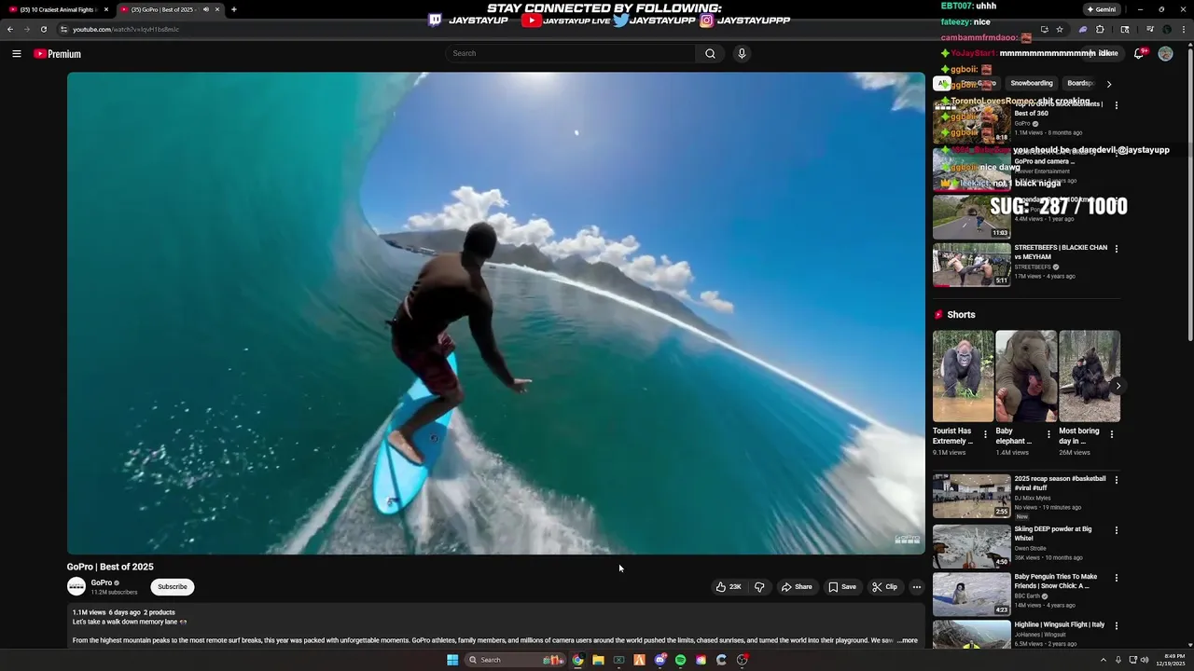Screen dimensions: 1194x671
Task: Expand the description with ...more
Action: (x=907, y=640)
